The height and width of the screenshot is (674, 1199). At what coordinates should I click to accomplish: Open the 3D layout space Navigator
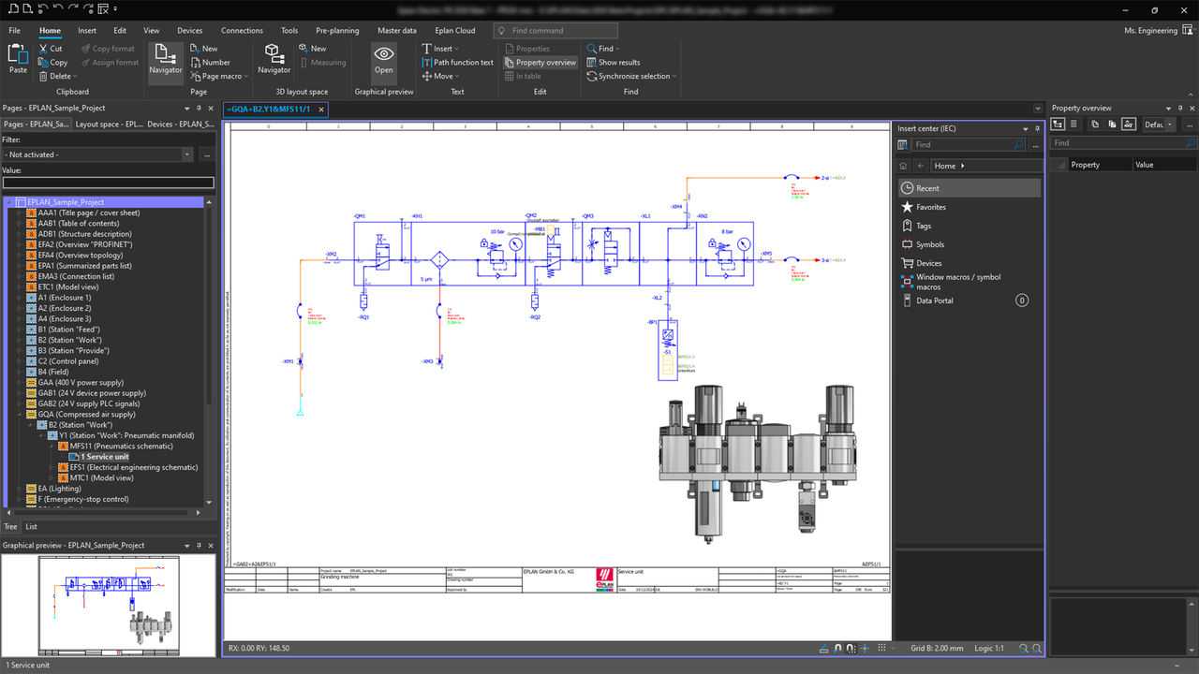pyautogui.click(x=274, y=62)
